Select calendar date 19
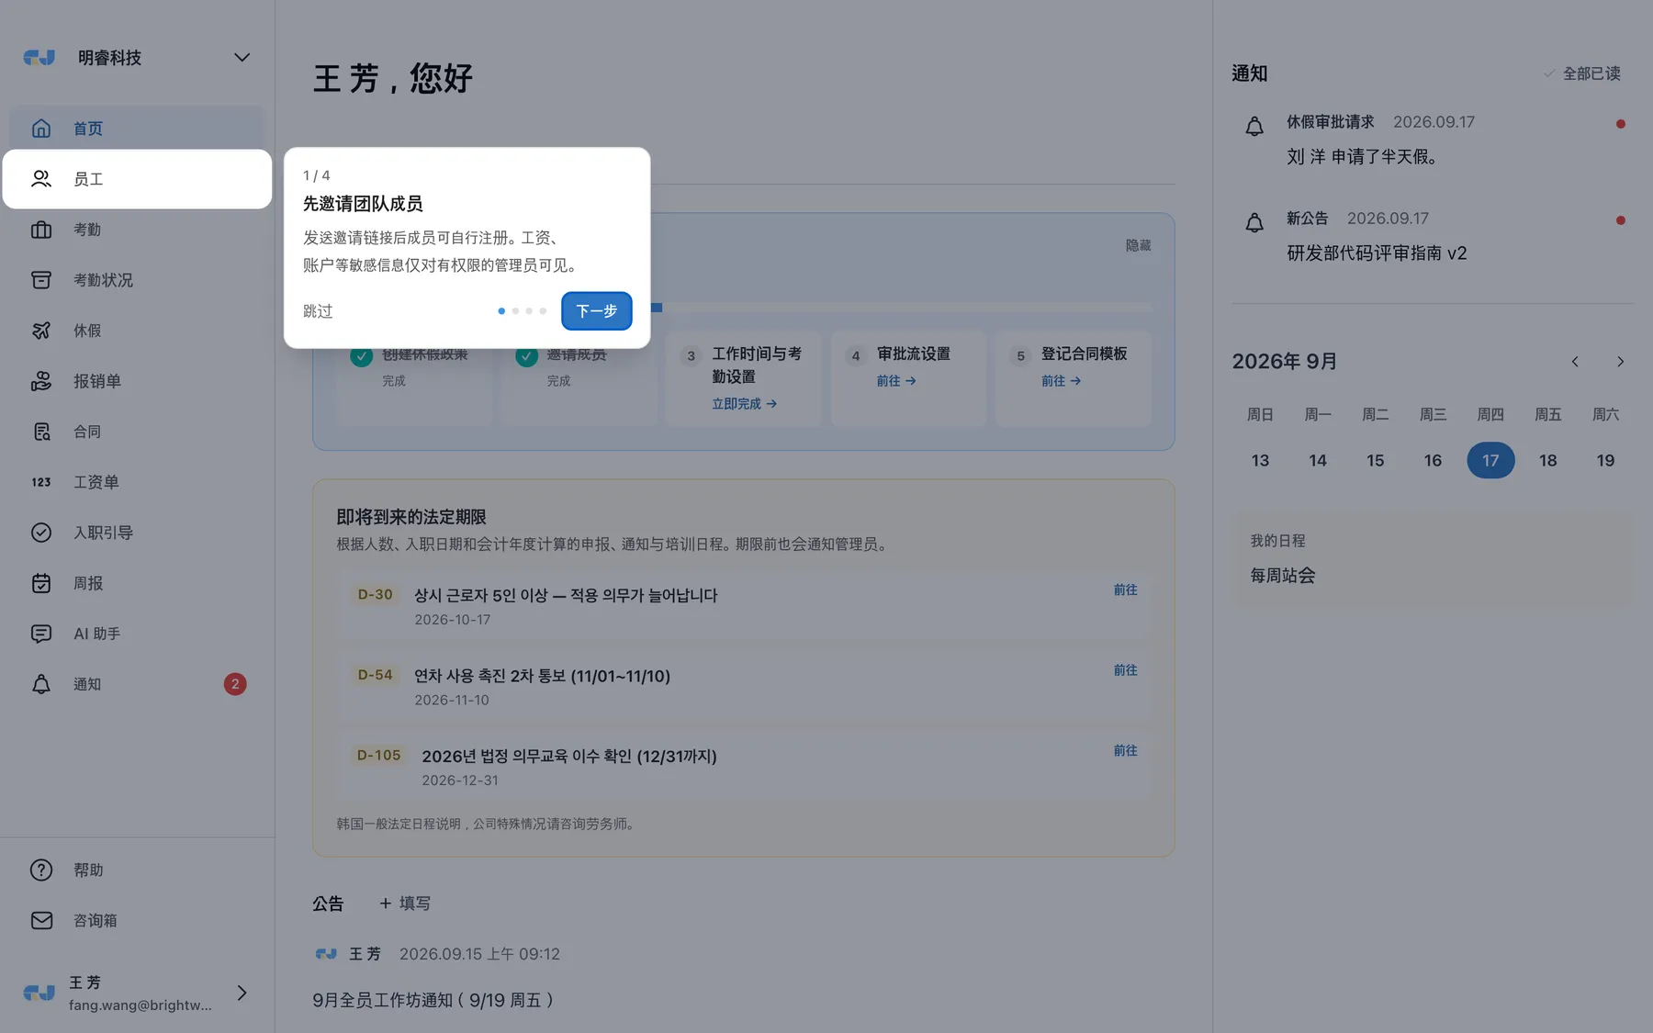This screenshot has width=1653, height=1033. pyautogui.click(x=1605, y=460)
